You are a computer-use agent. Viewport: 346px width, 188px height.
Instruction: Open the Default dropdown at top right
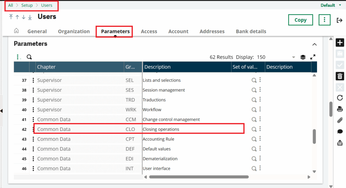[x=340, y=5]
